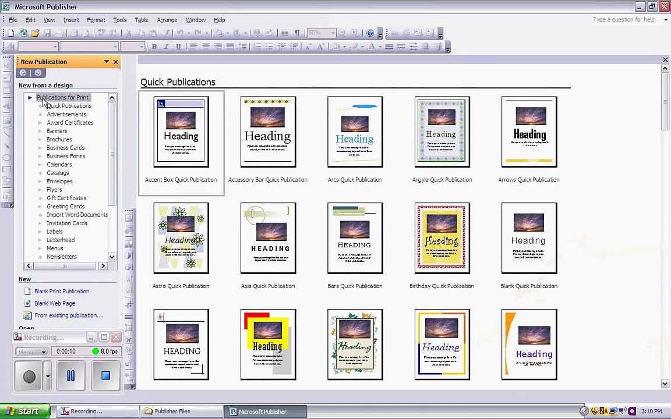Open the recorder Menu dropdown

[x=31, y=352]
